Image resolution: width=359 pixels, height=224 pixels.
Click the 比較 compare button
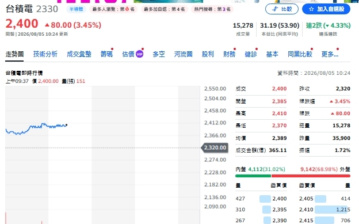pyautogui.click(x=282, y=9)
